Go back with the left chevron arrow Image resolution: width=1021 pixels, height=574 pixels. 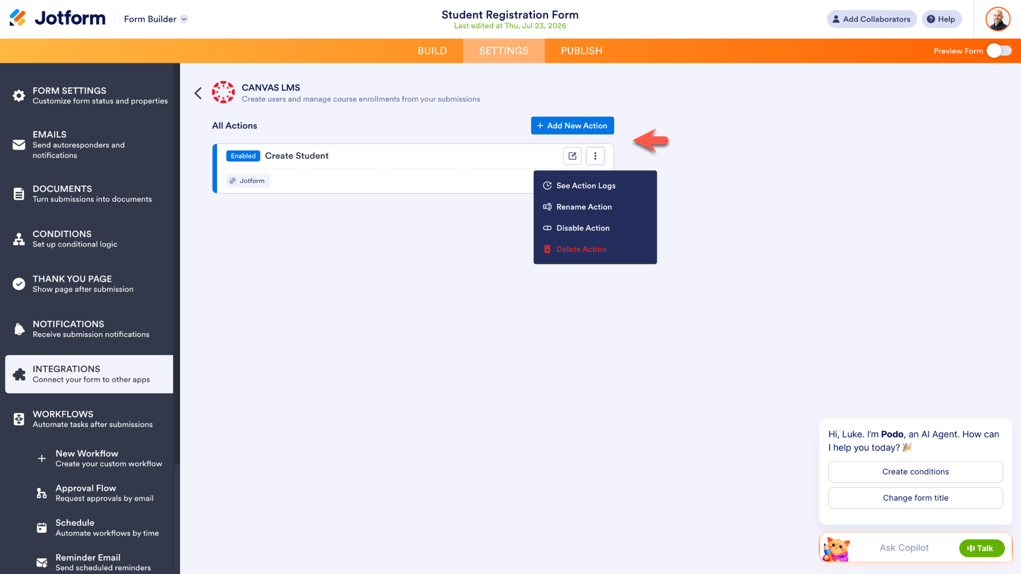[x=198, y=93]
